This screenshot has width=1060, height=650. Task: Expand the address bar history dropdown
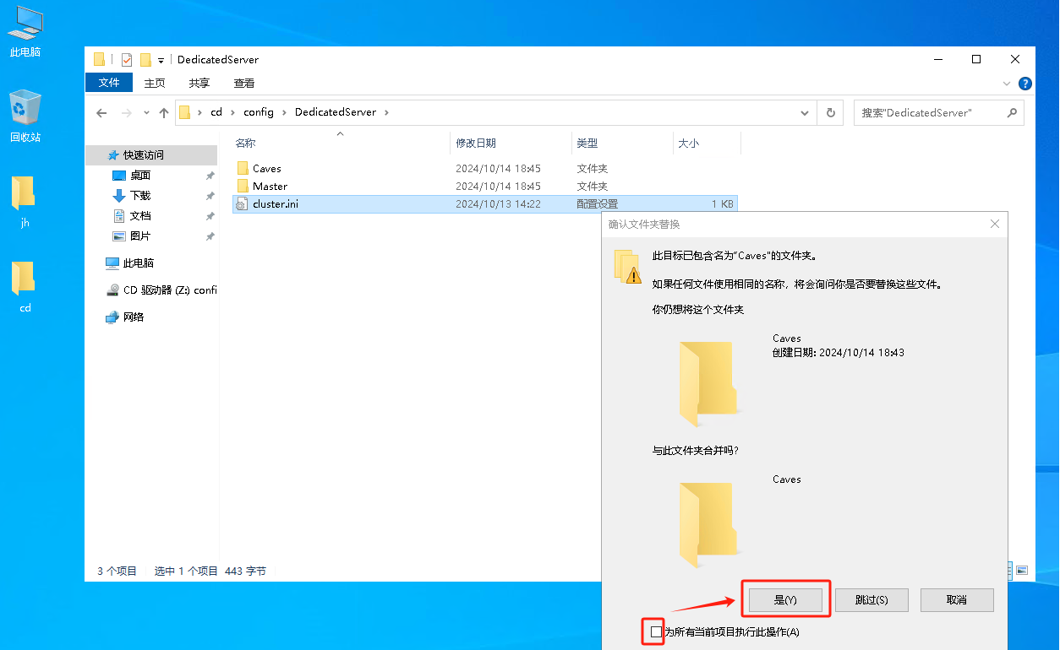pos(804,112)
